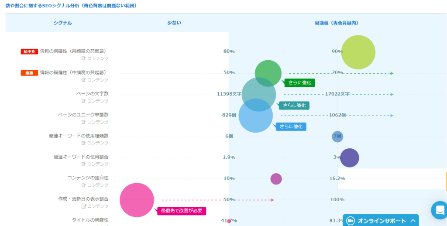Open the round blue chat icon
The height and width of the screenshot is (226, 447).
pyautogui.click(x=439, y=210)
